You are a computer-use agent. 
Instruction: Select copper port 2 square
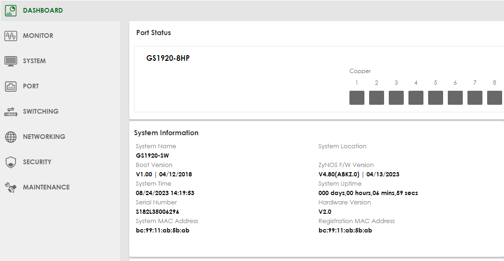[377, 98]
